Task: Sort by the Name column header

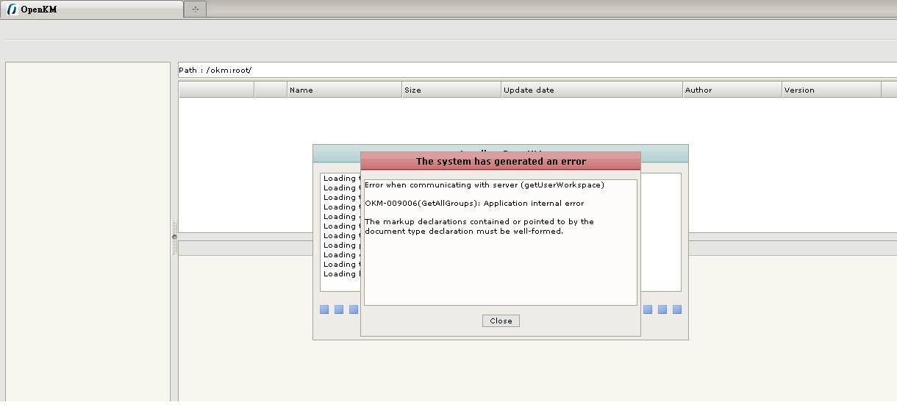Action: click(343, 90)
